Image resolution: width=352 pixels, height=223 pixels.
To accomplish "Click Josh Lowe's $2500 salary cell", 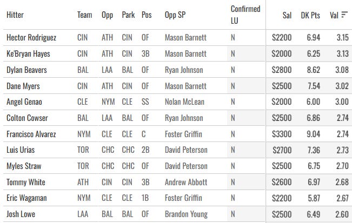I will point(282,214).
